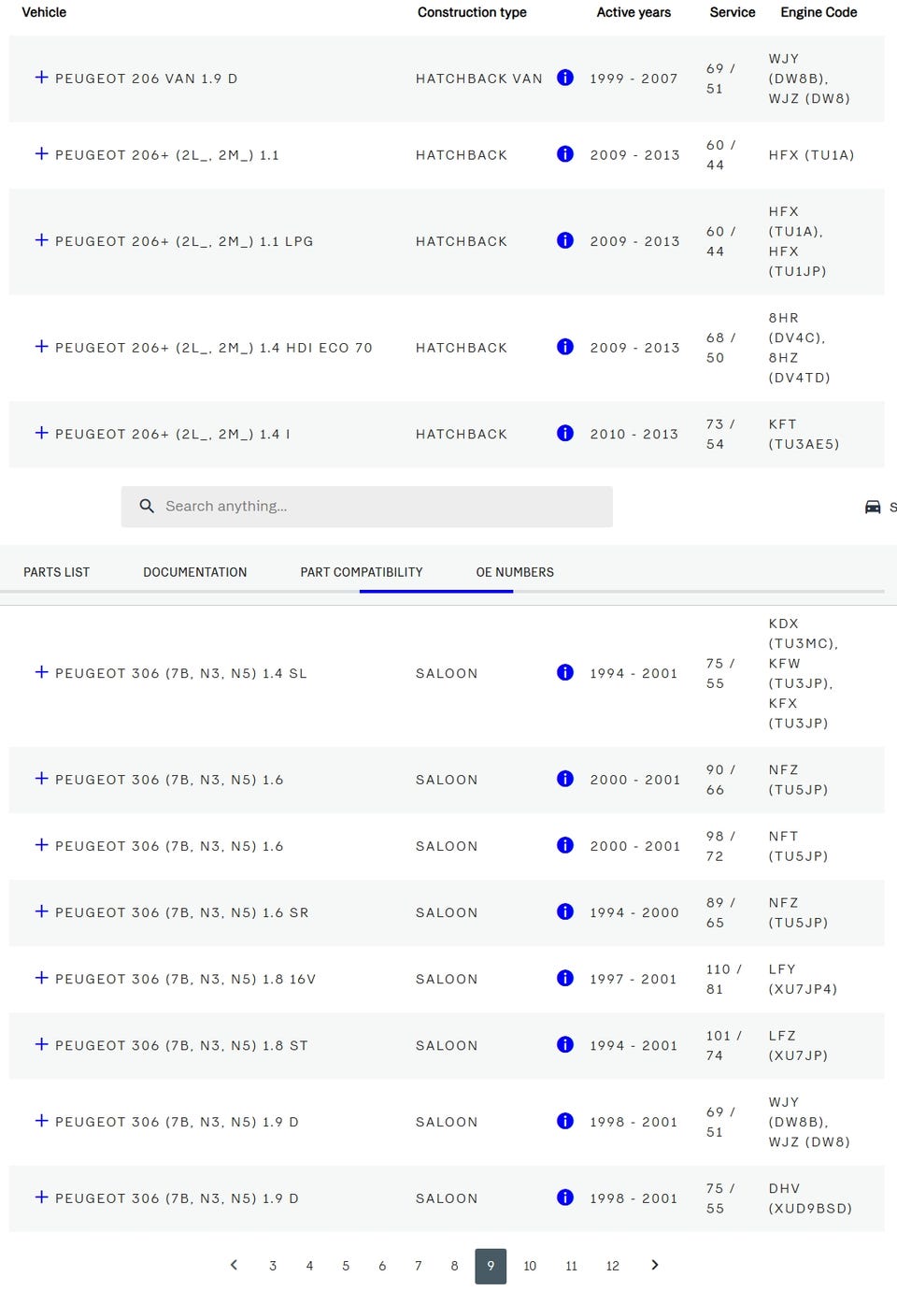Click active years '2010 - 2013'
Viewport: 897px width, 1291px height.
tap(634, 434)
